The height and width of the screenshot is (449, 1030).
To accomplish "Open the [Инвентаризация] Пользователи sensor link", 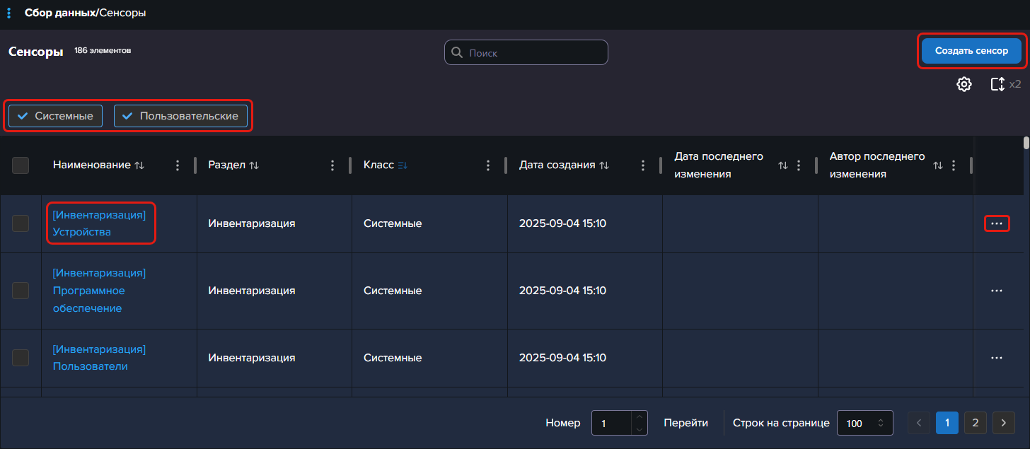I will pos(99,358).
